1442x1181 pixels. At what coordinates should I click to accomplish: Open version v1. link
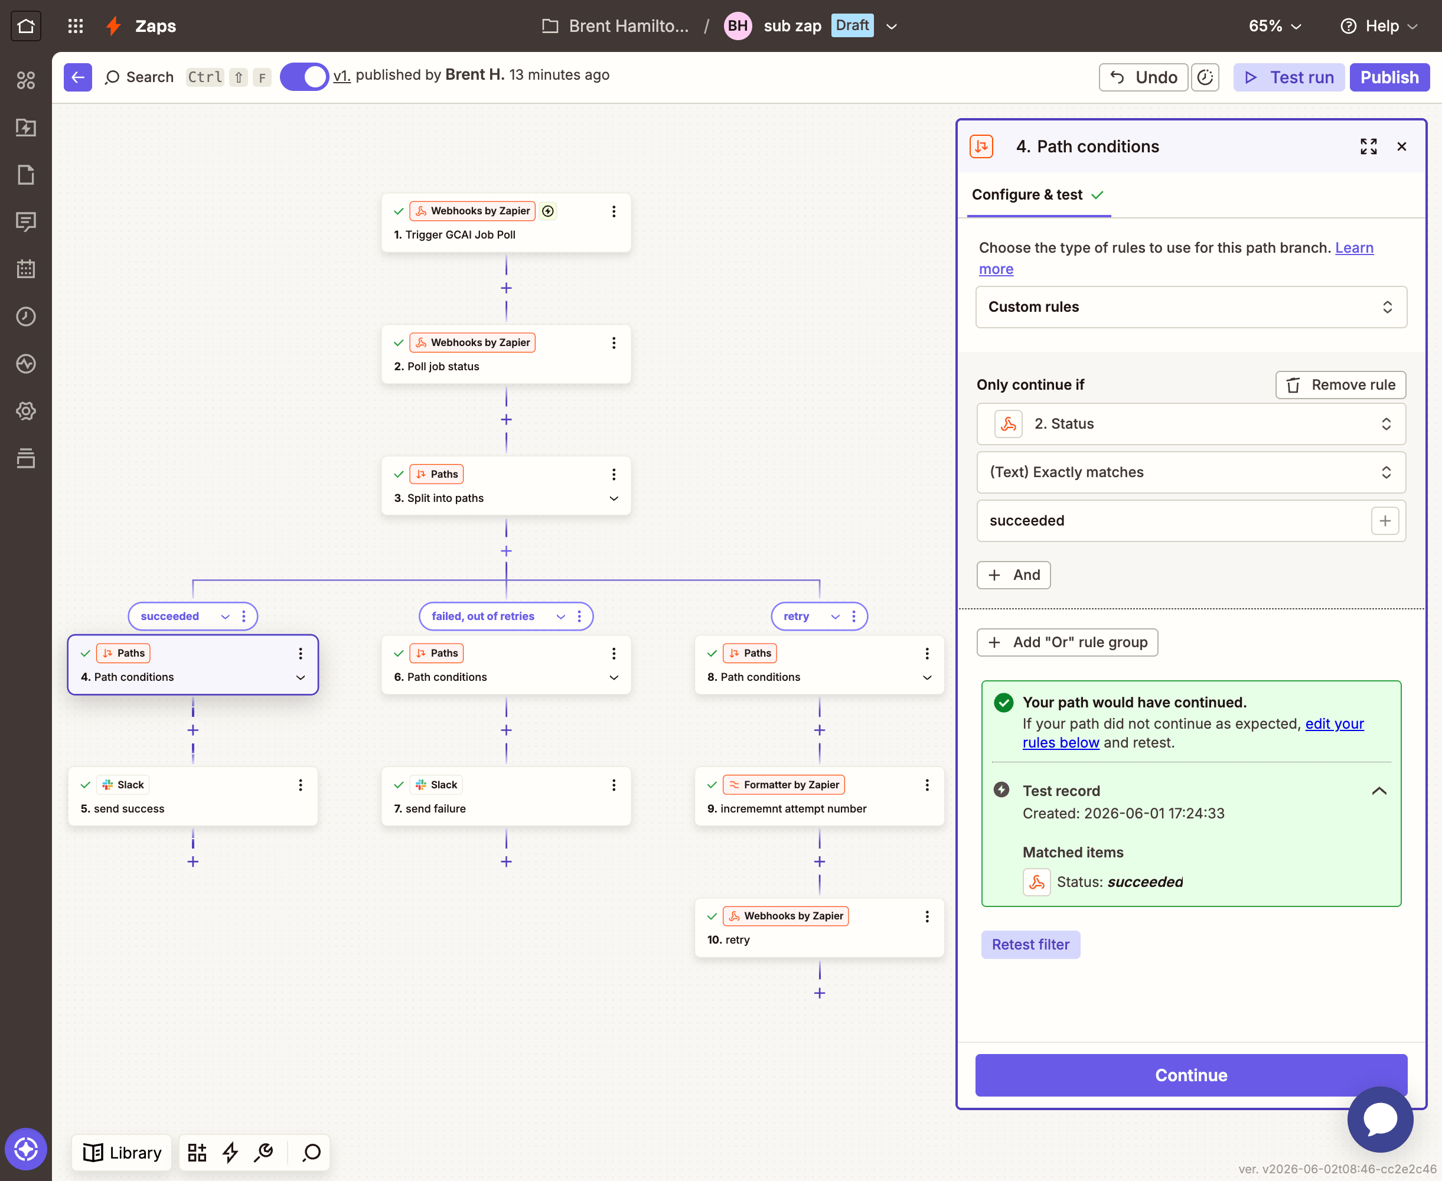tap(341, 75)
